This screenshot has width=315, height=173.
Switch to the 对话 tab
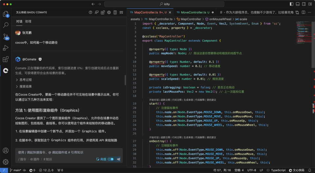[x=19, y=21]
